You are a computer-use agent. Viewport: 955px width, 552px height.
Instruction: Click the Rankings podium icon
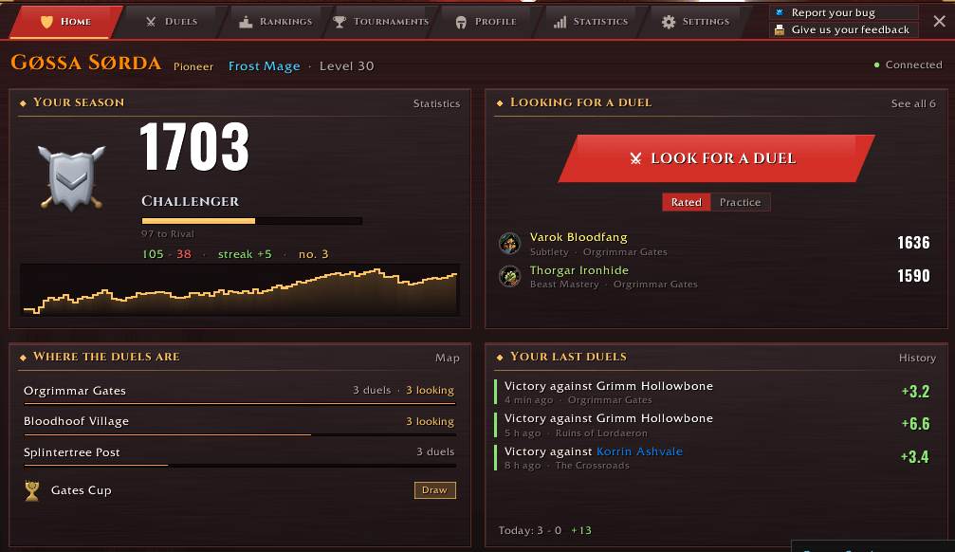coord(246,22)
